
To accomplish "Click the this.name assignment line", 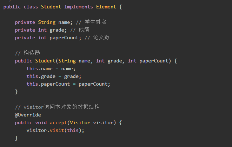I will point(51,69).
